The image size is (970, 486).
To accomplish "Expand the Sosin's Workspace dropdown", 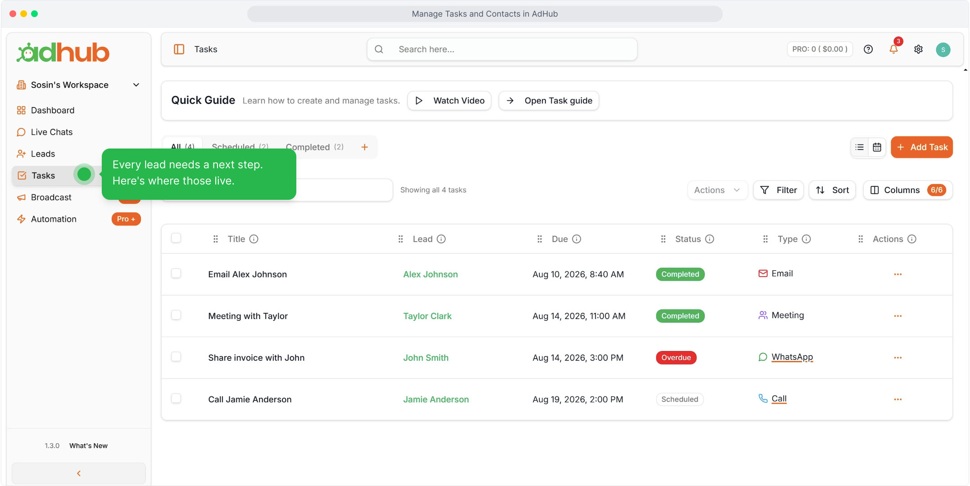I will coord(78,85).
